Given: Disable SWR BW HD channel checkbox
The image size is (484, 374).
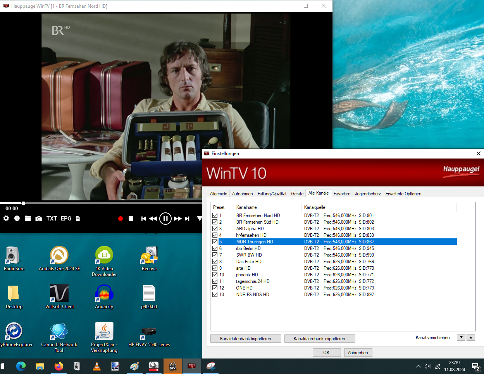Looking at the screenshot, I should coord(215,255).
